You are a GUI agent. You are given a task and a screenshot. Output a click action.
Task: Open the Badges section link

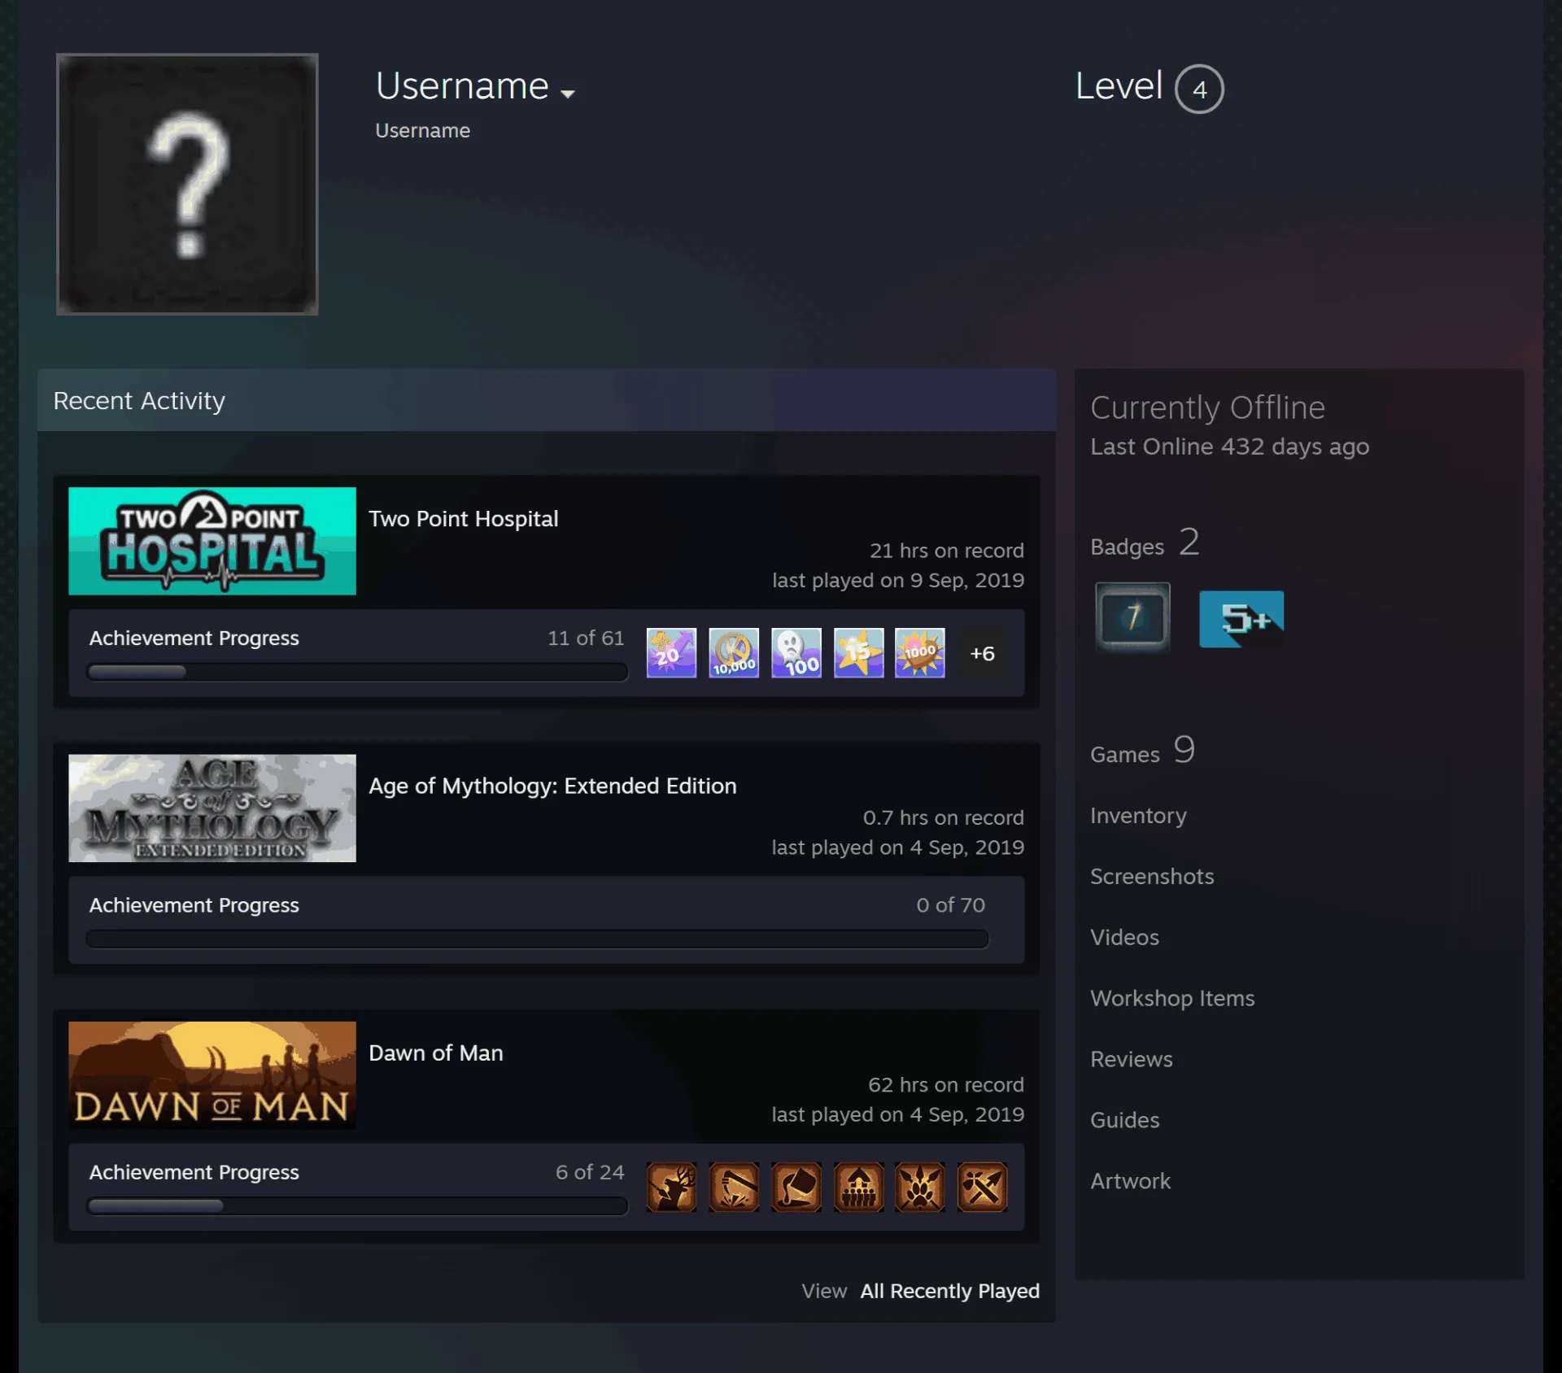coord(1145,543)
